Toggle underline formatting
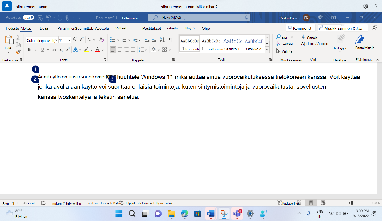The height and width of the screenshot is (221, 382). point(42,50)
